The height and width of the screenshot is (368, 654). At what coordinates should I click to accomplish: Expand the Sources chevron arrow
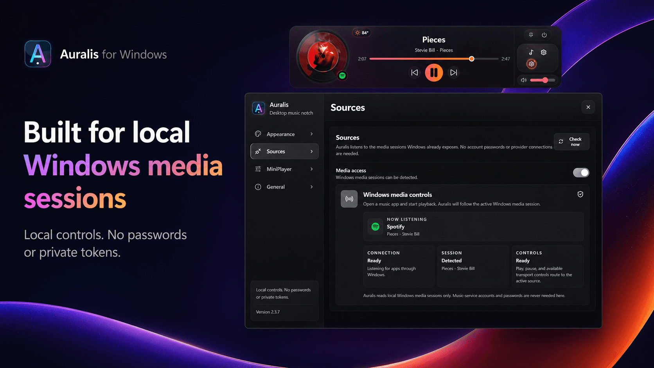coord(312,151)
